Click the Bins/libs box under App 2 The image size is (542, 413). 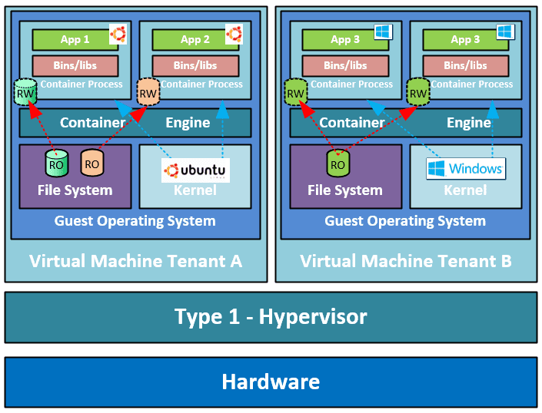(195, 65)
